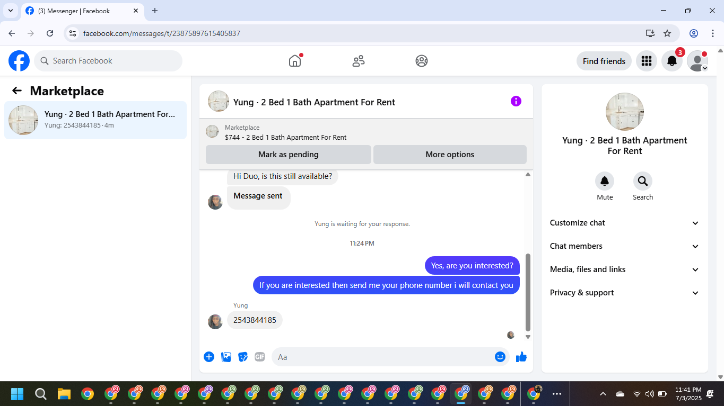This screenshot has height=406, width=724.
Task: Open File Explorer from taskbar
Action: pyautogui.click(x=64, y=394)
